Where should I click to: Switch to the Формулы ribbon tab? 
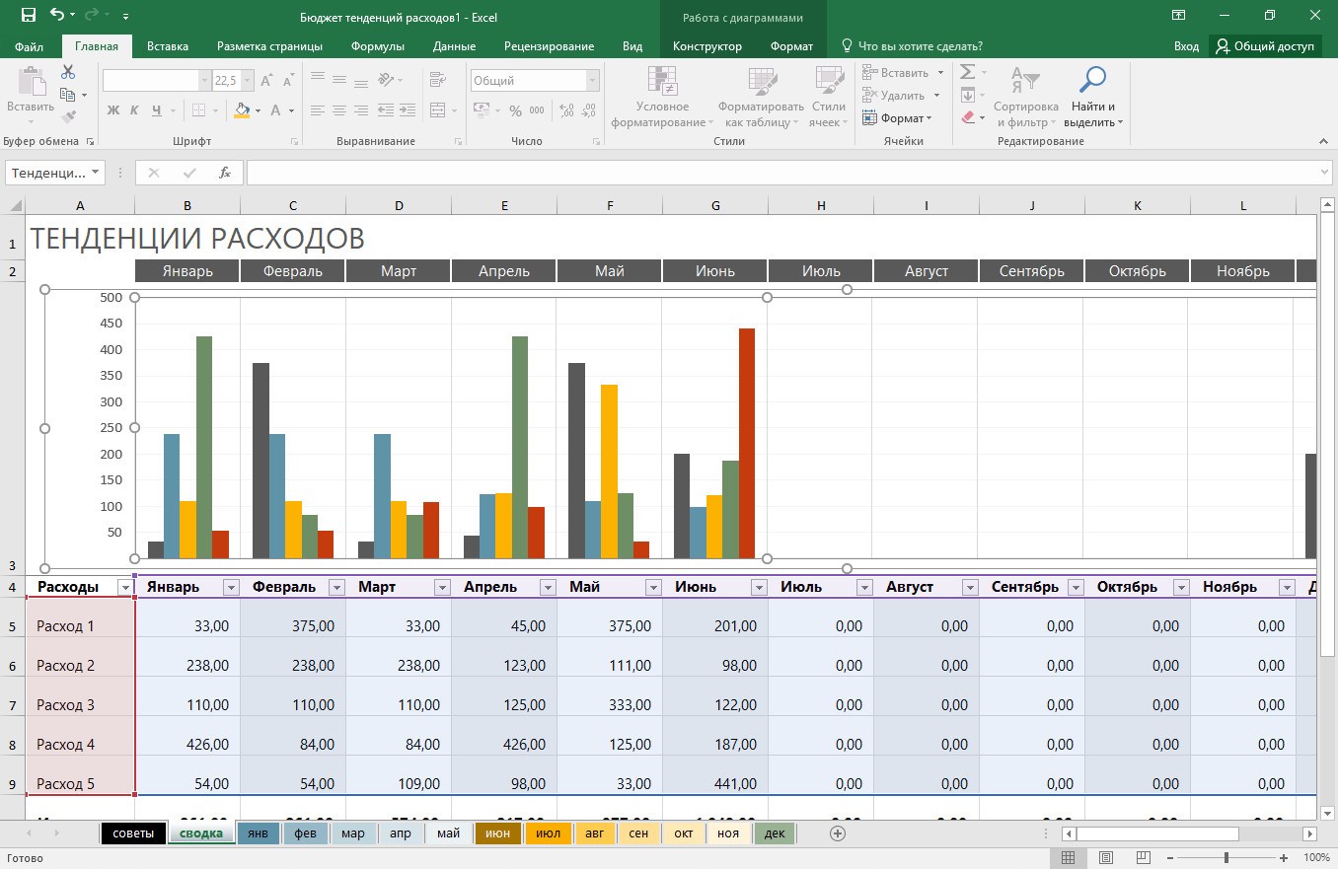[378, 46]
